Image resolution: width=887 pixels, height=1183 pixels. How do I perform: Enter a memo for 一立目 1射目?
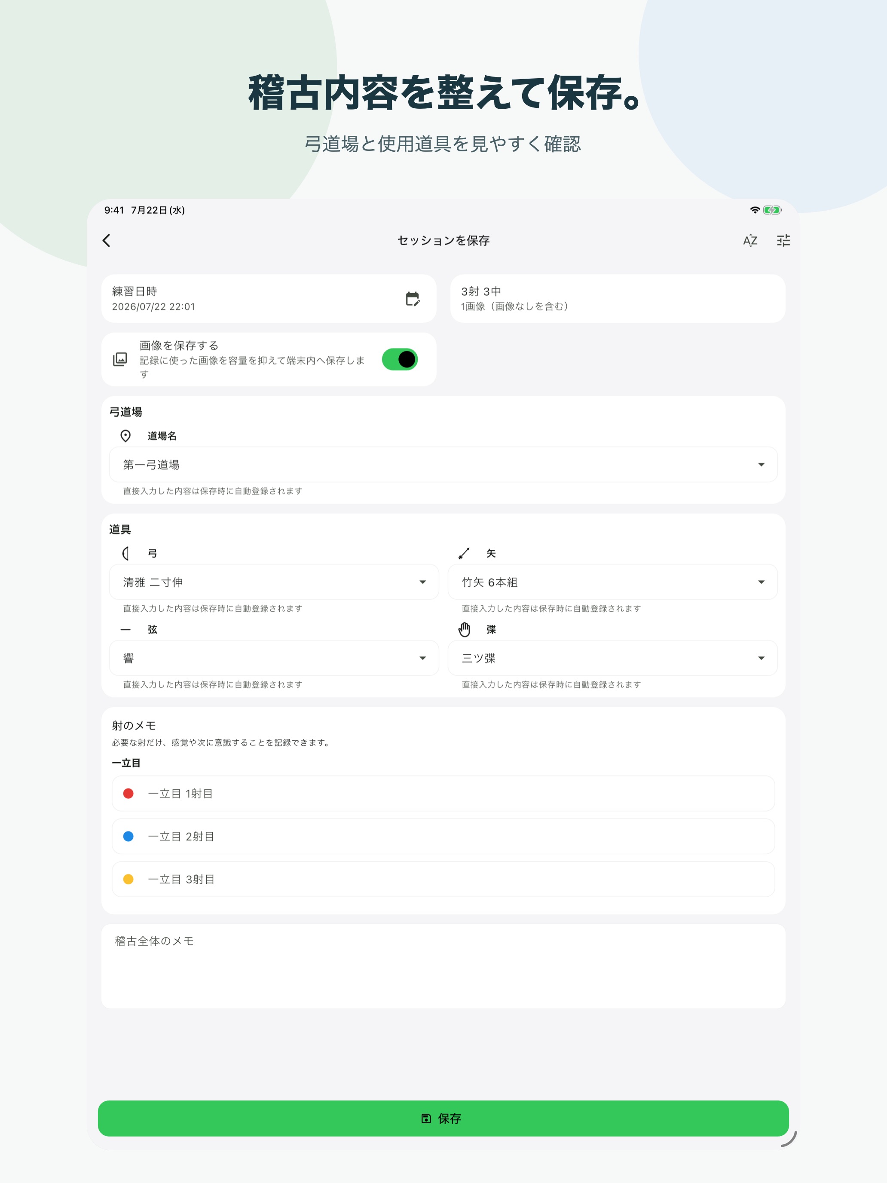tap(443, 794)
